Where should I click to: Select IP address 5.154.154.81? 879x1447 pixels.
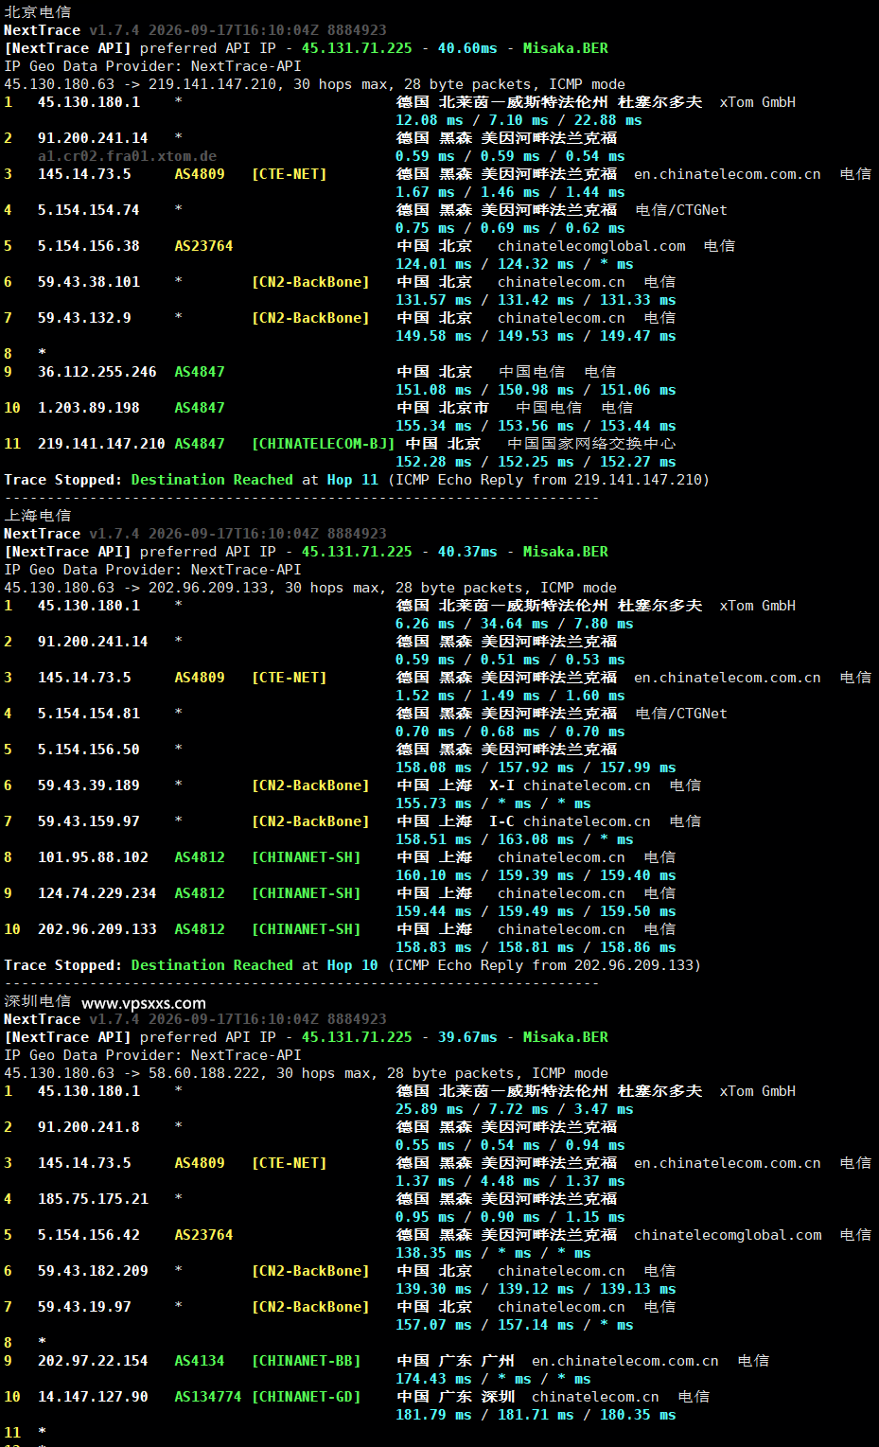pos(89,714)
